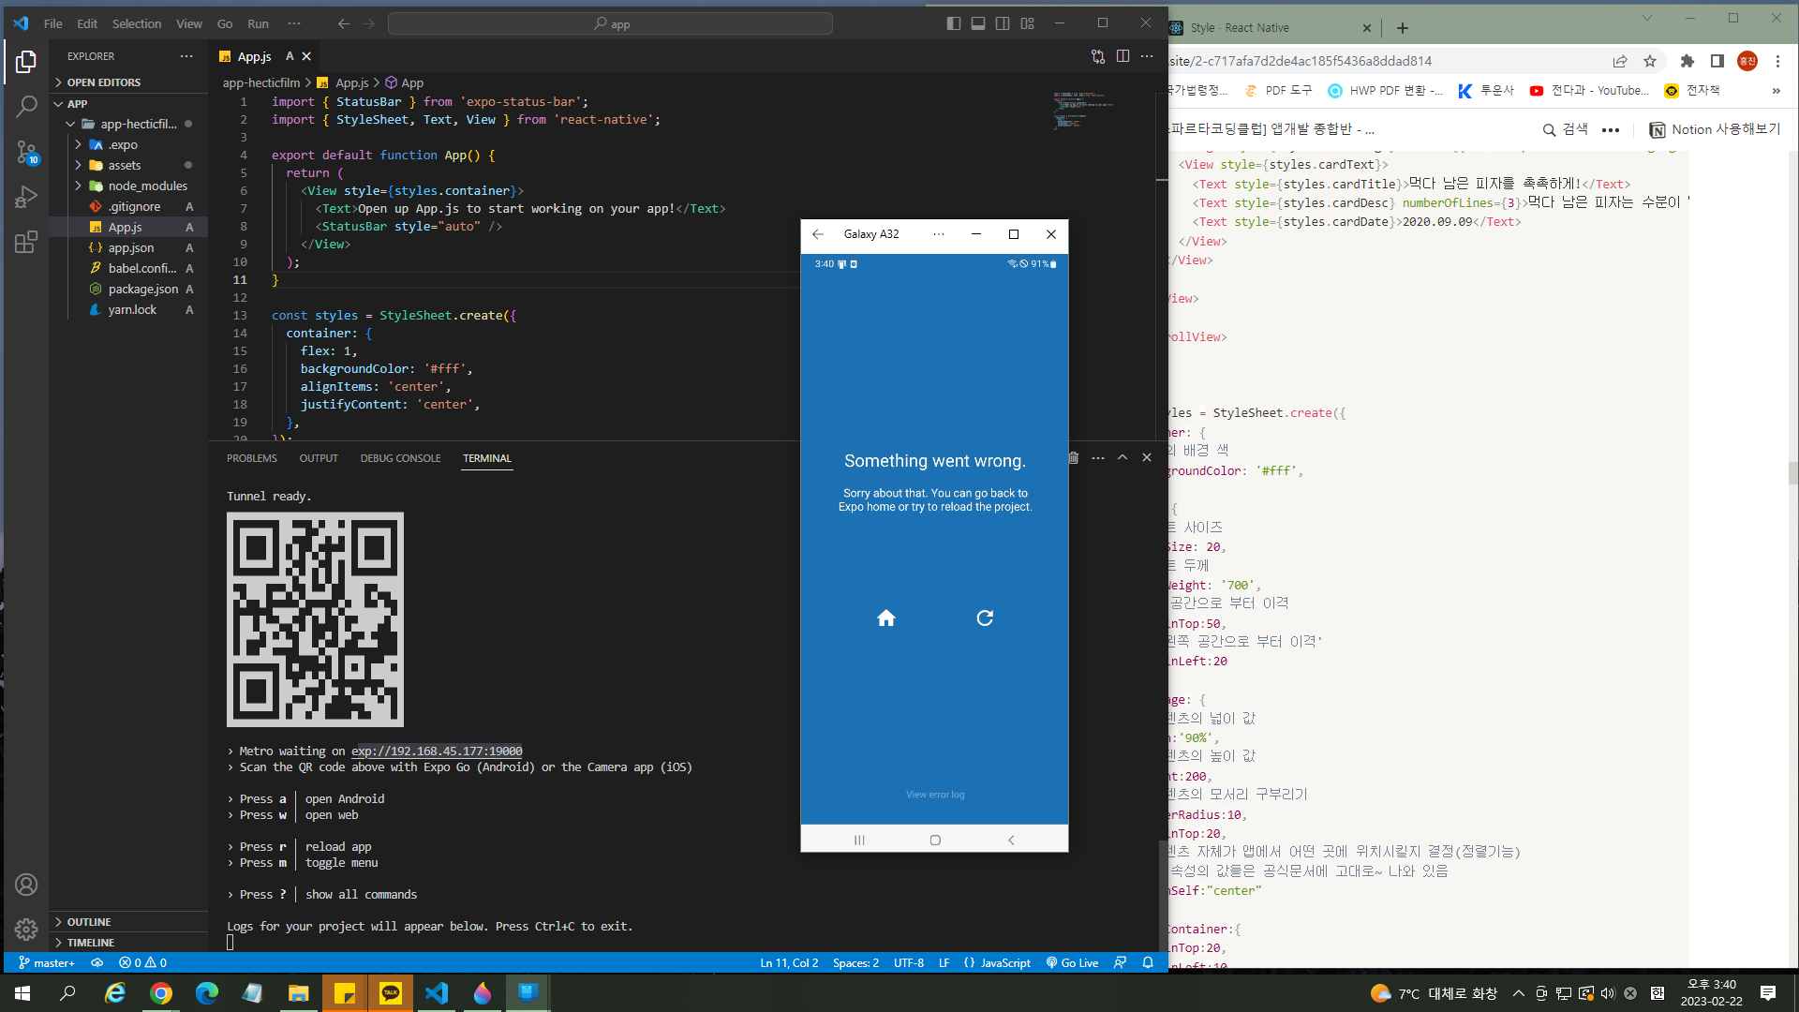Switch to OUTPUT tab

[319, 458]
